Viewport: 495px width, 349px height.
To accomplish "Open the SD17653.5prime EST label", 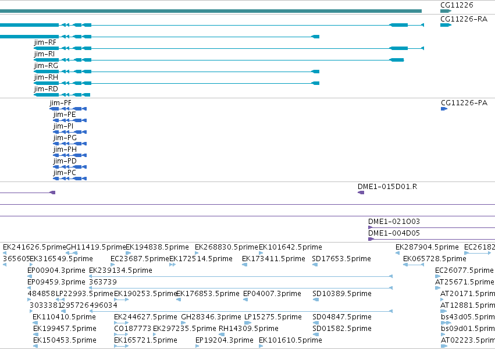I will click(x=341, y=259).
